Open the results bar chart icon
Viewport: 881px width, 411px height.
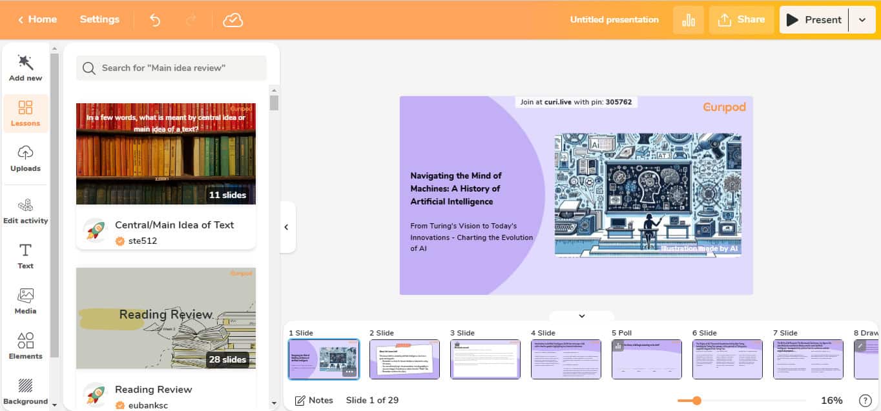coord(688,20)
